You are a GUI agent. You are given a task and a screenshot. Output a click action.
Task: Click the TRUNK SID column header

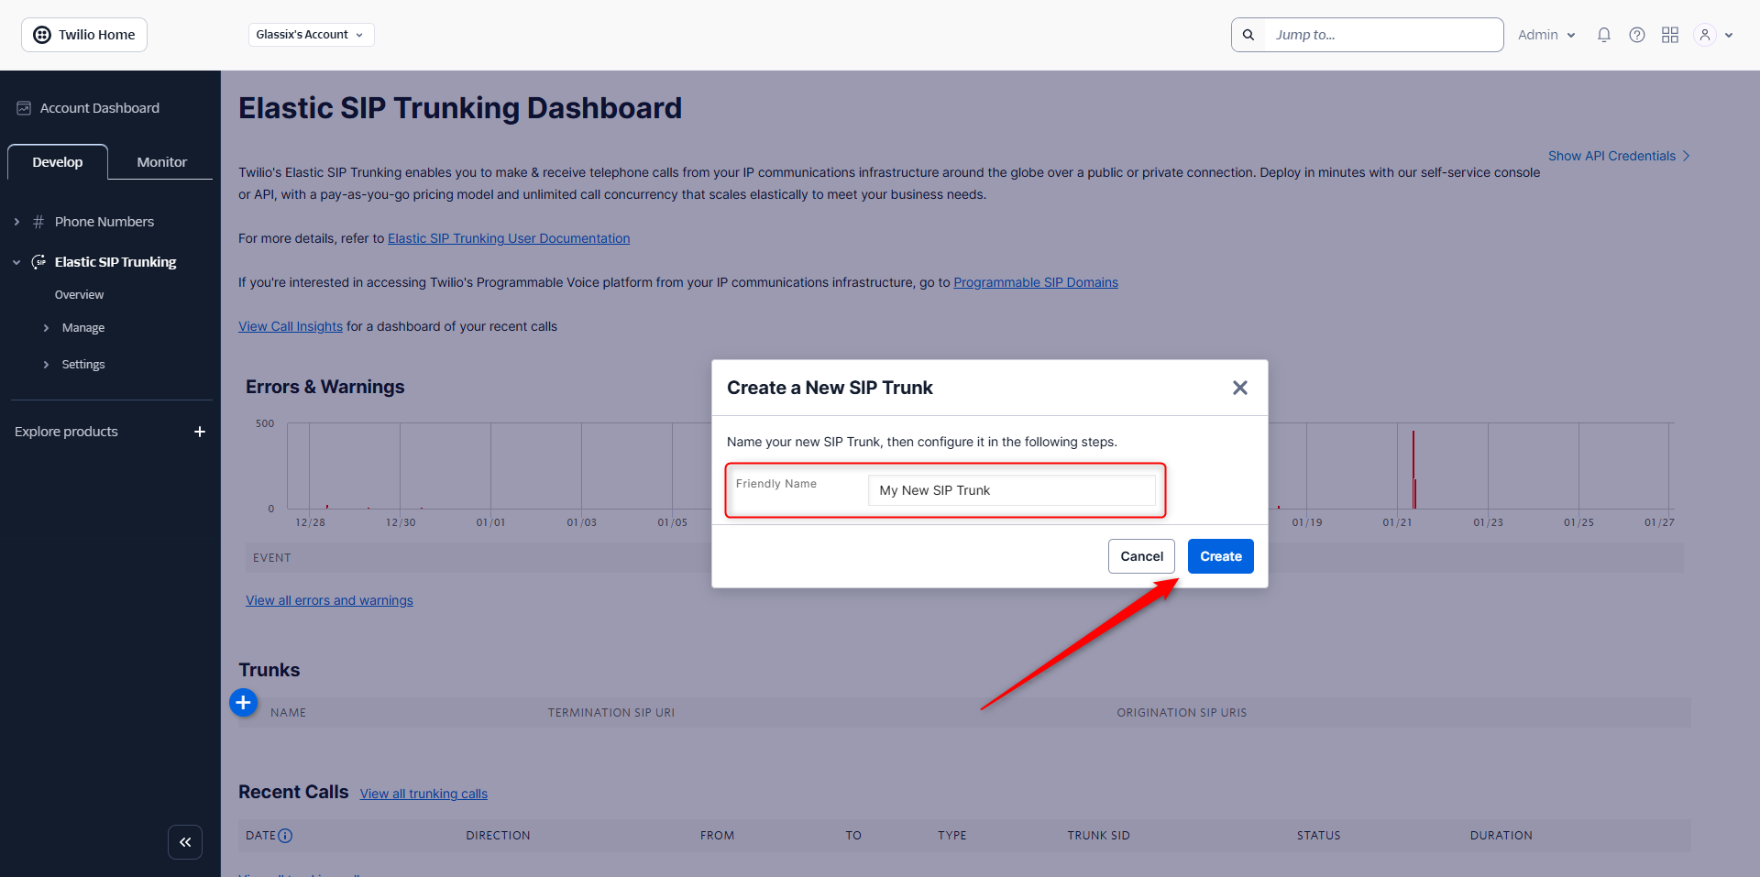1098,836
